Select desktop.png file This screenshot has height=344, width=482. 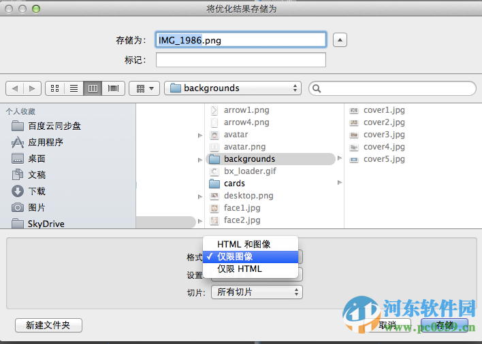[x=242, y=196]
